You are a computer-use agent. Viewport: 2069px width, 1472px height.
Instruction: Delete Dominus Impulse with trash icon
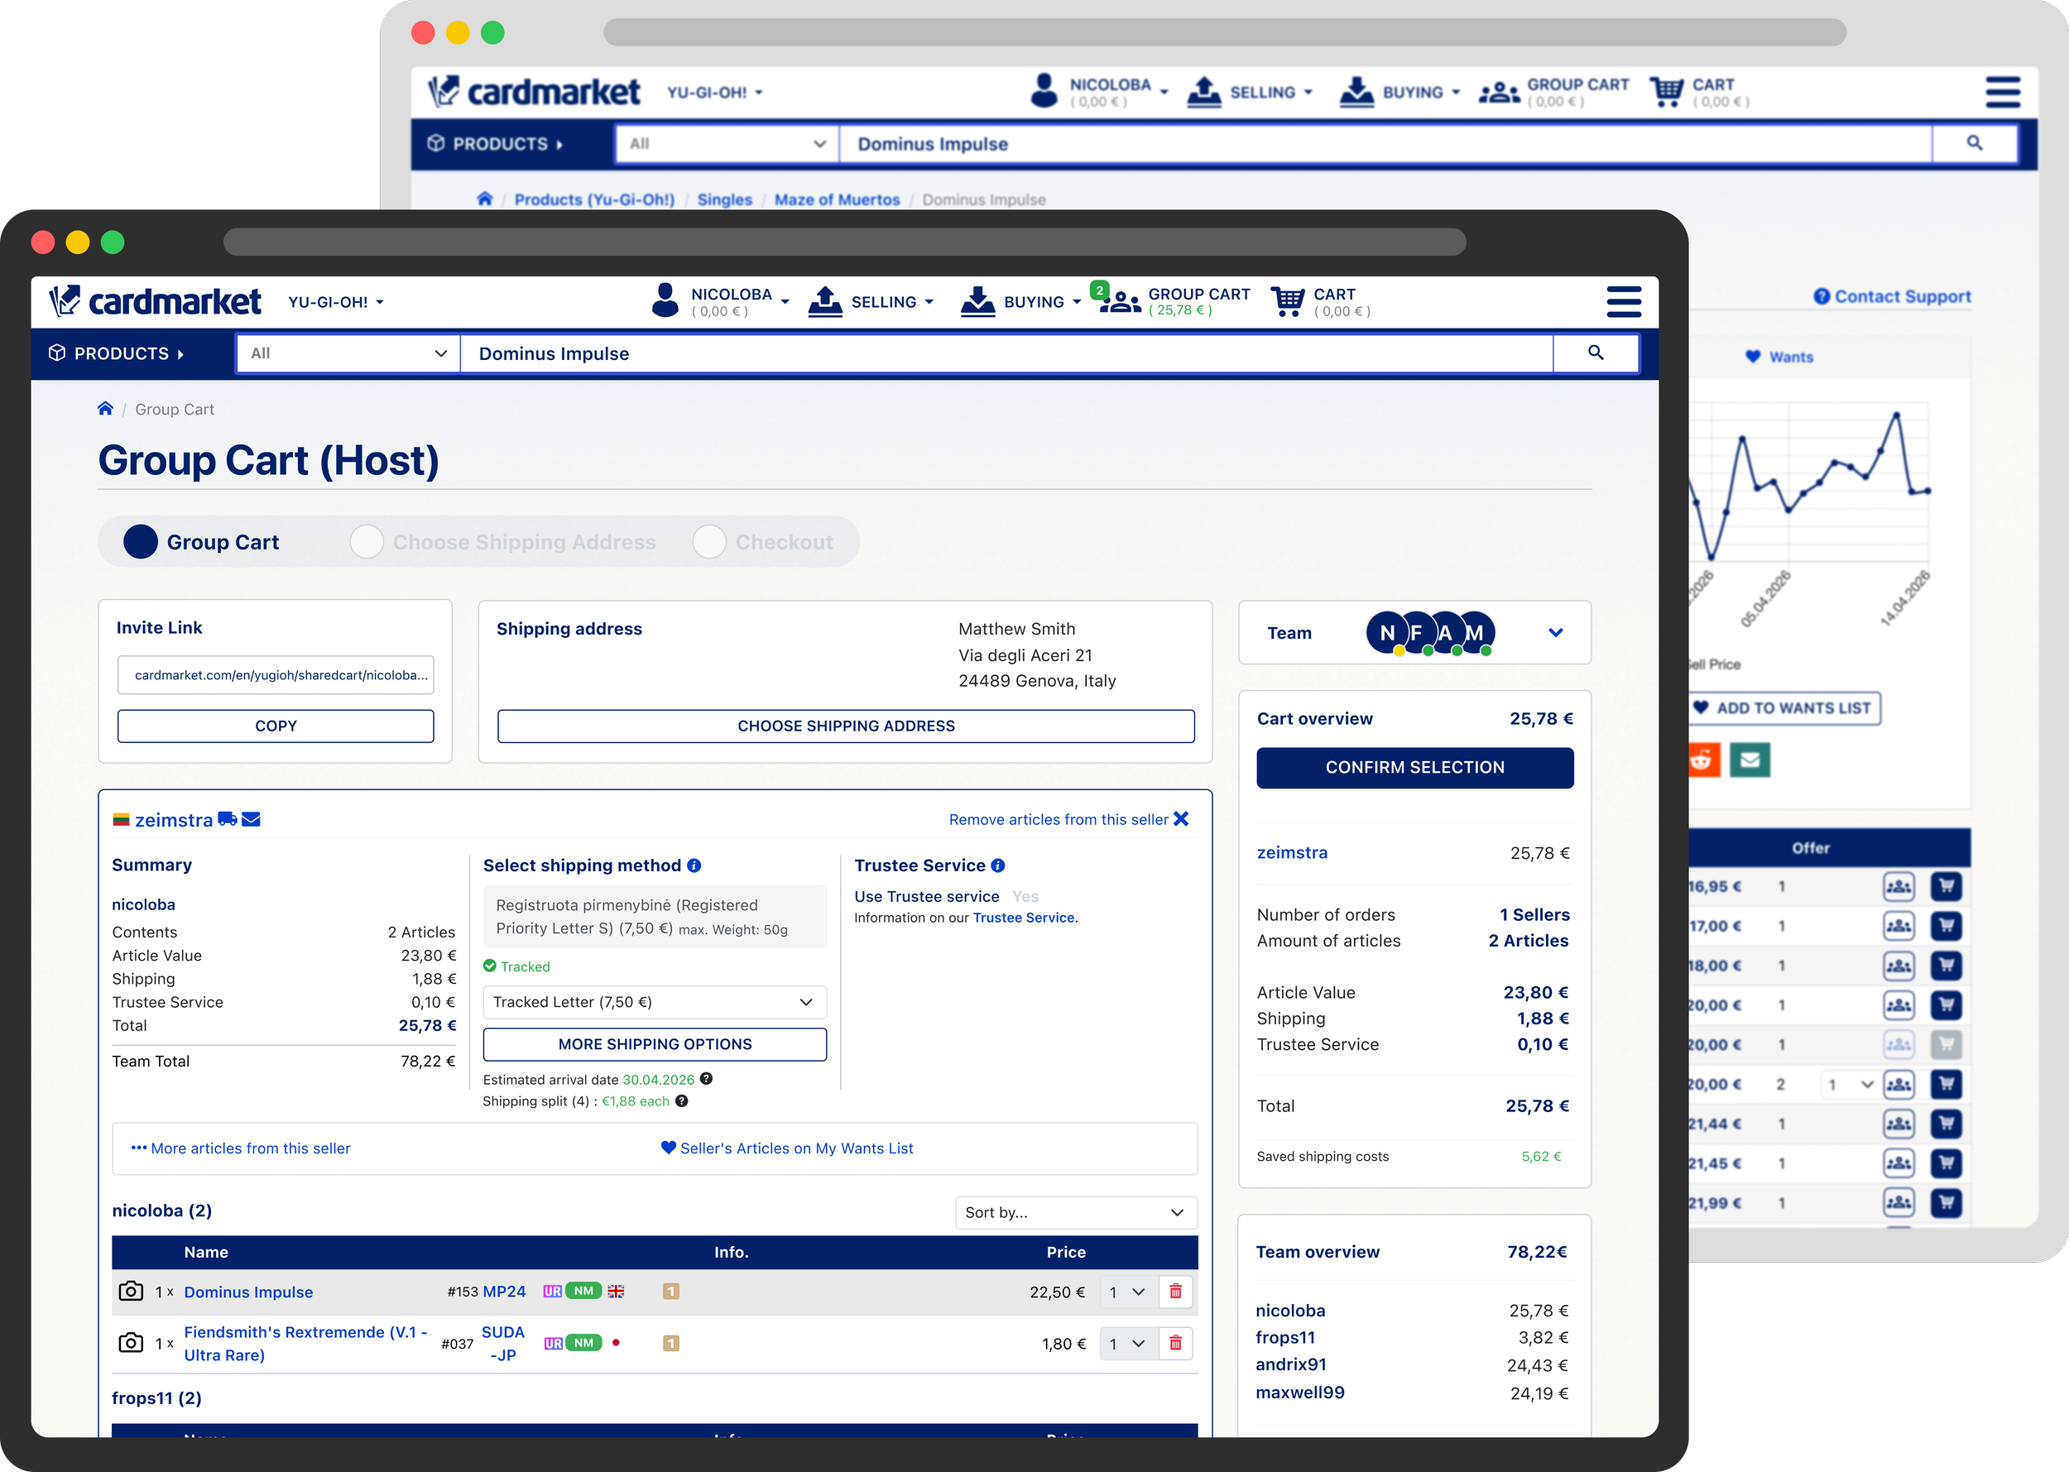click(1175, 1292)
